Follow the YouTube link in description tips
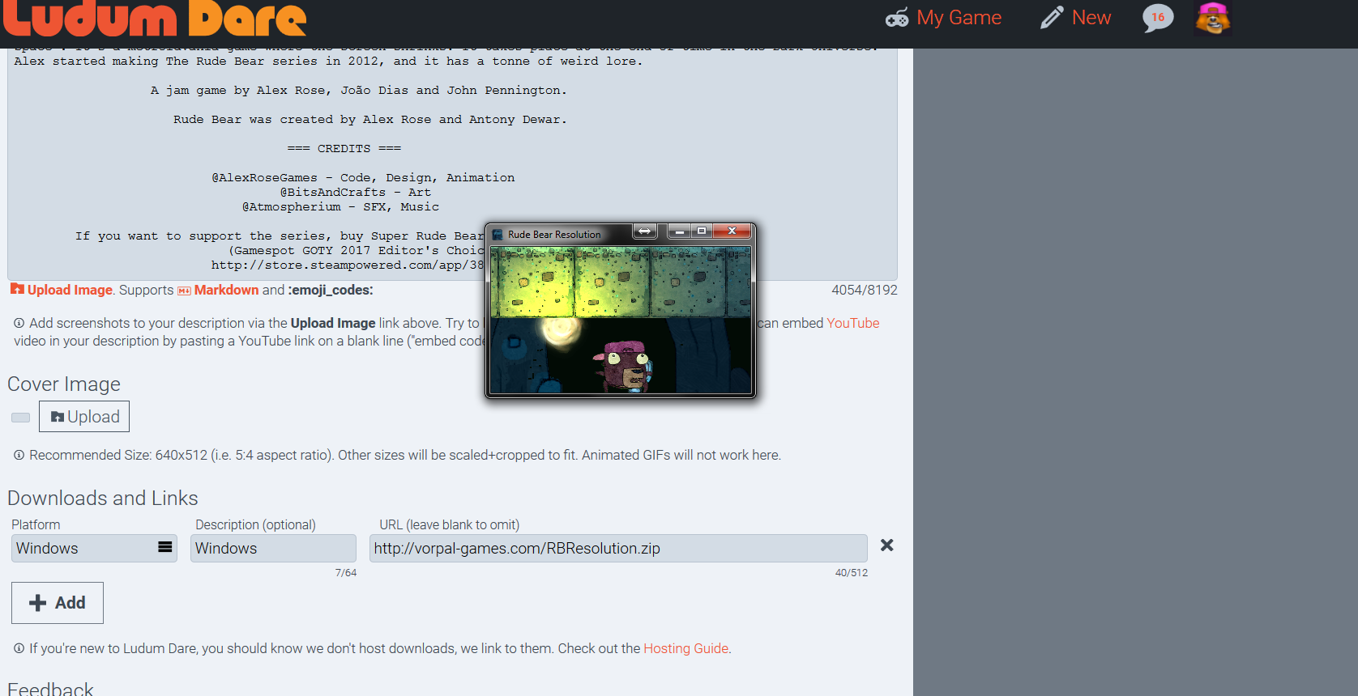Screen dimensions: 1358x696 tap(853, 323)
